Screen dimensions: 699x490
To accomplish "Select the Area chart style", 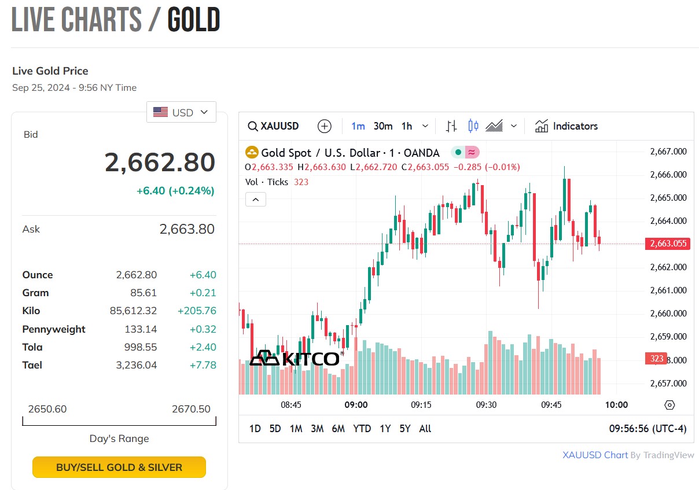I will pyautogui.click(x=494, y=126).
